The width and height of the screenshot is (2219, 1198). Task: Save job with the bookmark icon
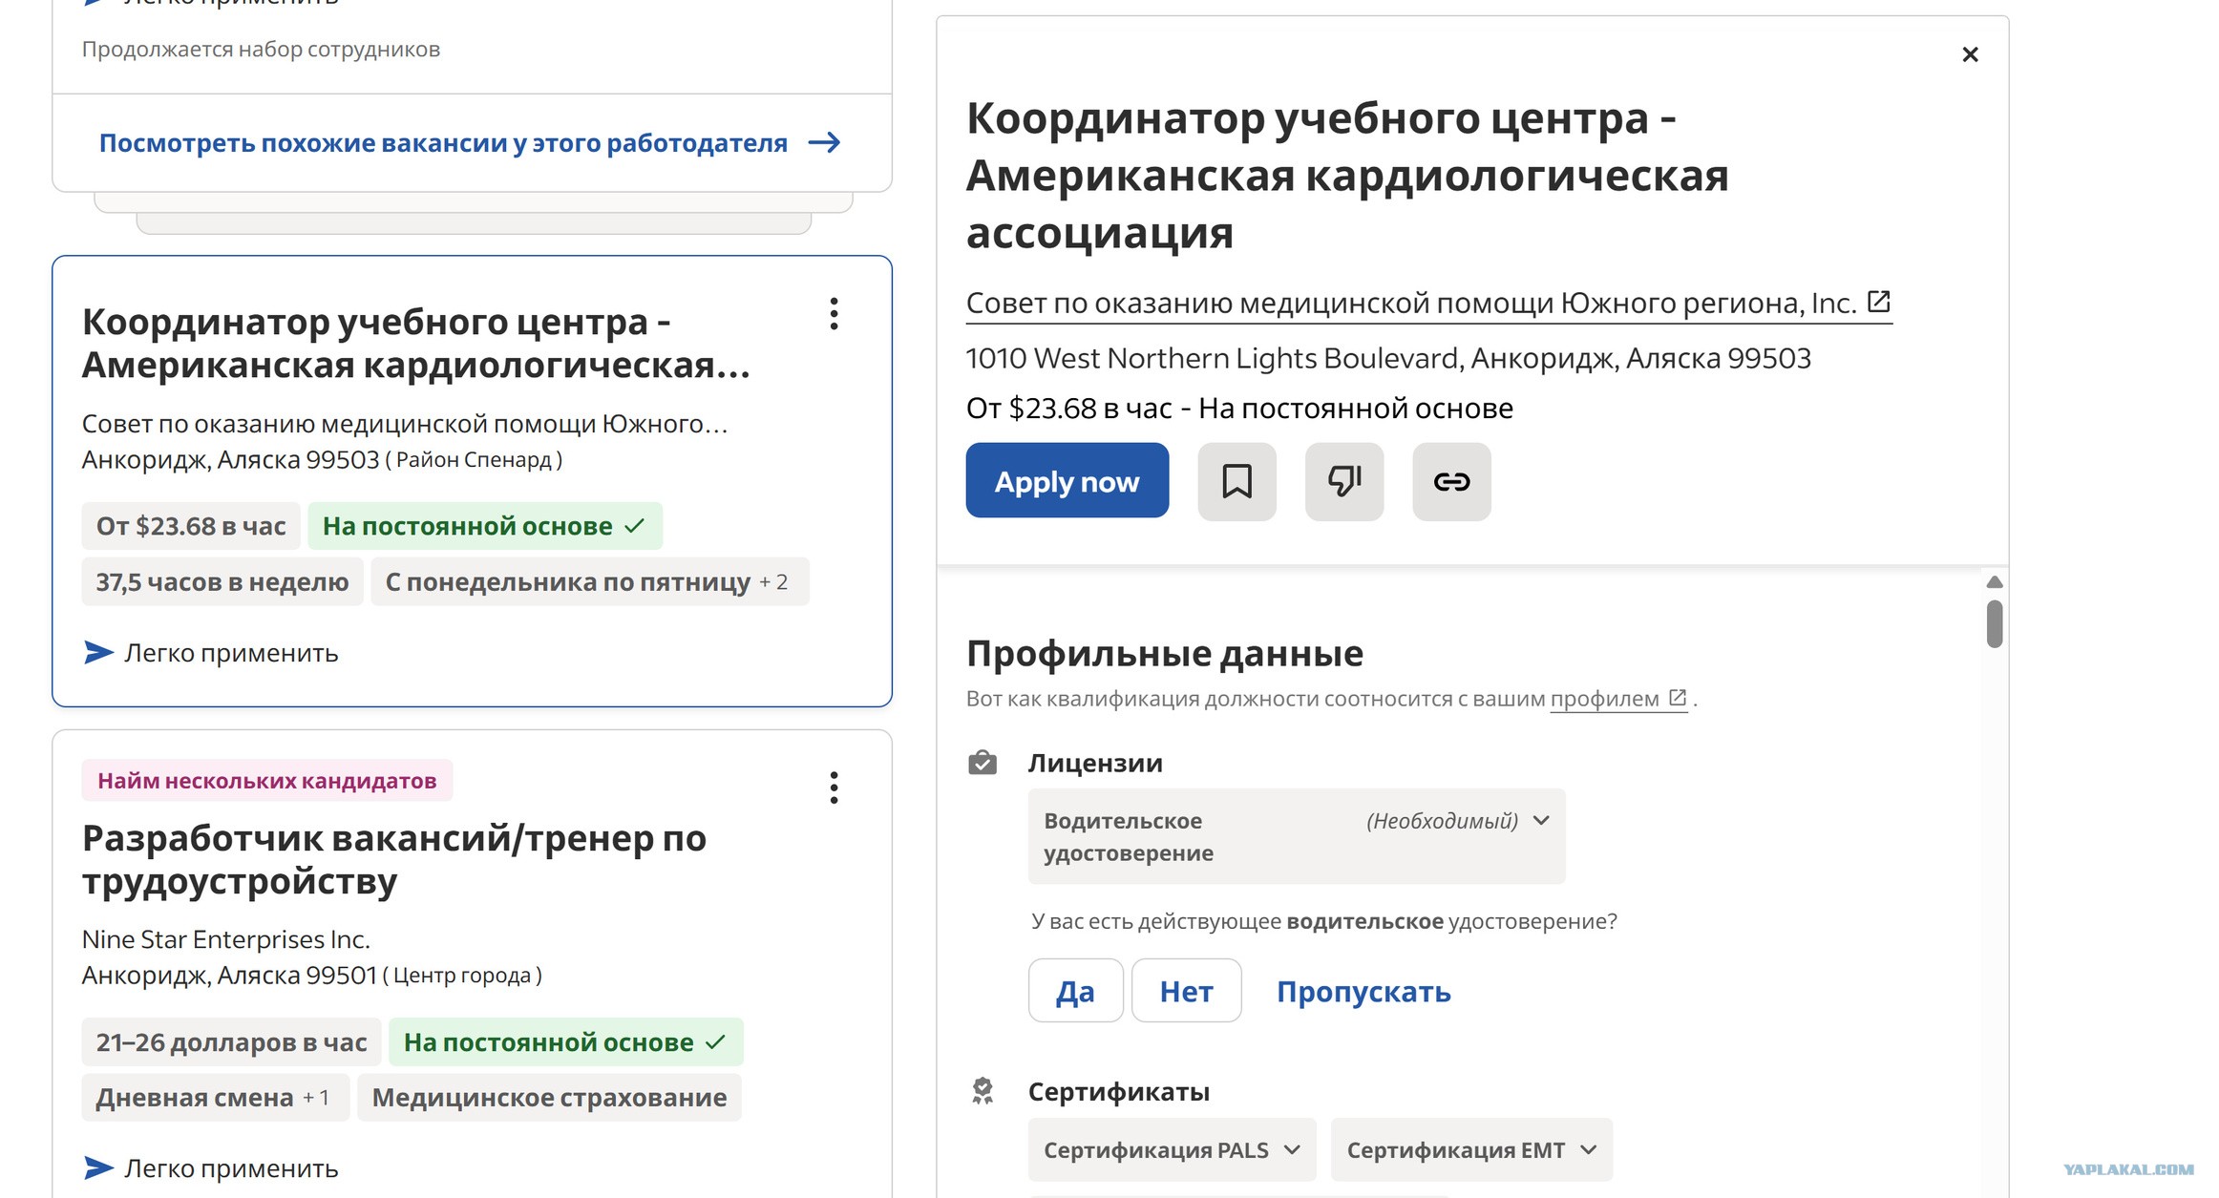pyautogui.click(x=1236, y=481)
